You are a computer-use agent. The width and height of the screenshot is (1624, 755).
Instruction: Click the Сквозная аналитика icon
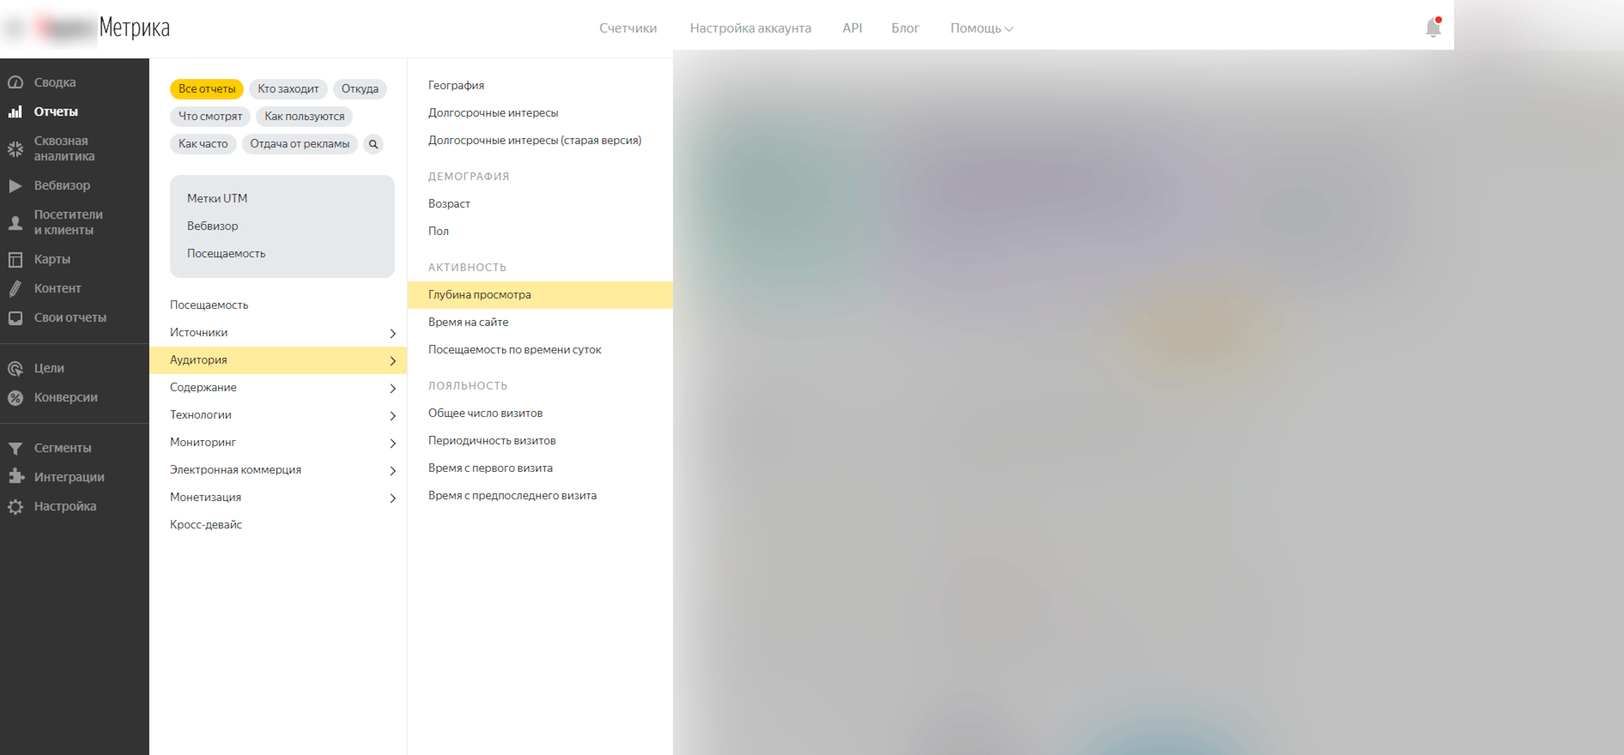point(15,148)
